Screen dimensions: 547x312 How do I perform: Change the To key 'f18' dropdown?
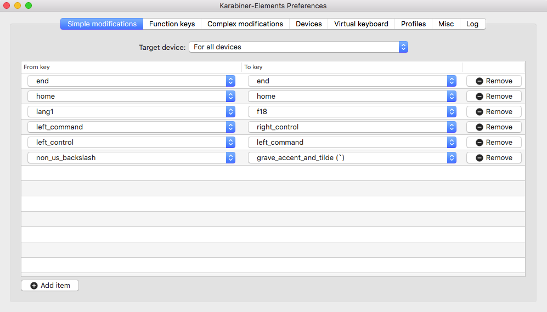(x=352, y=111)
